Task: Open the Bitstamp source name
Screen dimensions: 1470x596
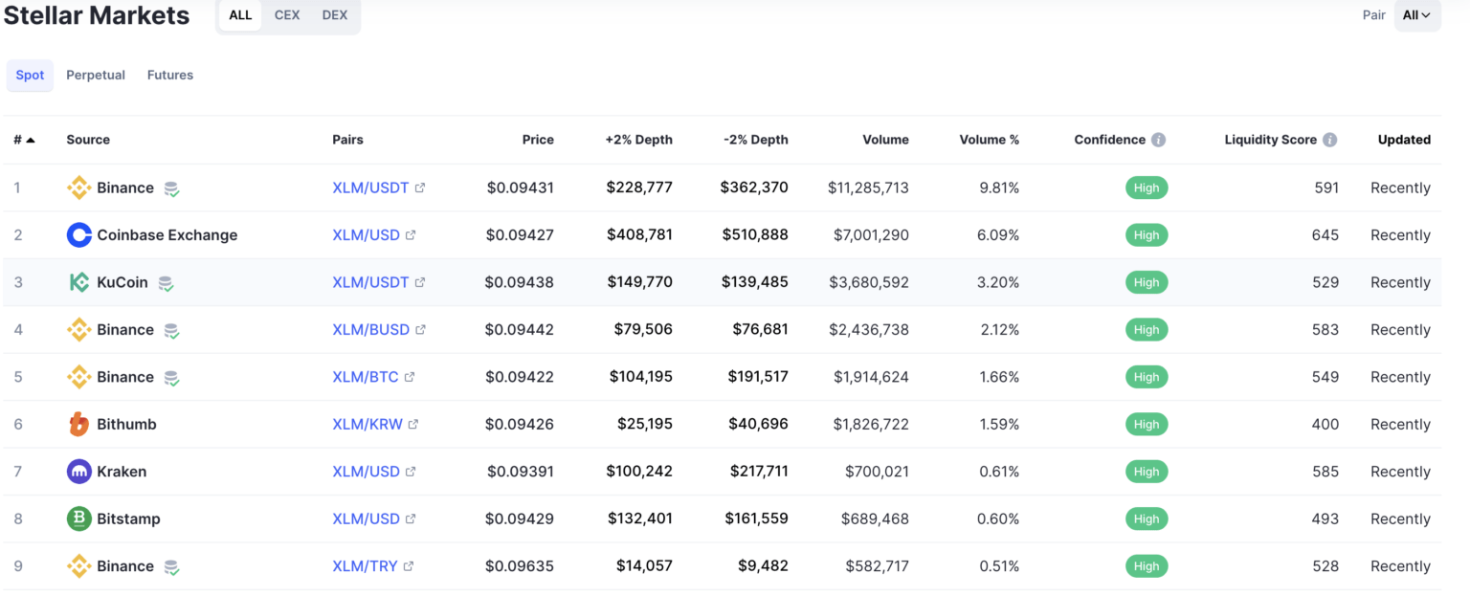Action: pyautogui.click(x=128, y=519)
